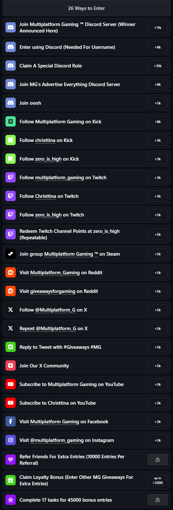The image size is (173, 510).
Task: Click the Kick icon for Follow christtina
Action: (11, 140)
